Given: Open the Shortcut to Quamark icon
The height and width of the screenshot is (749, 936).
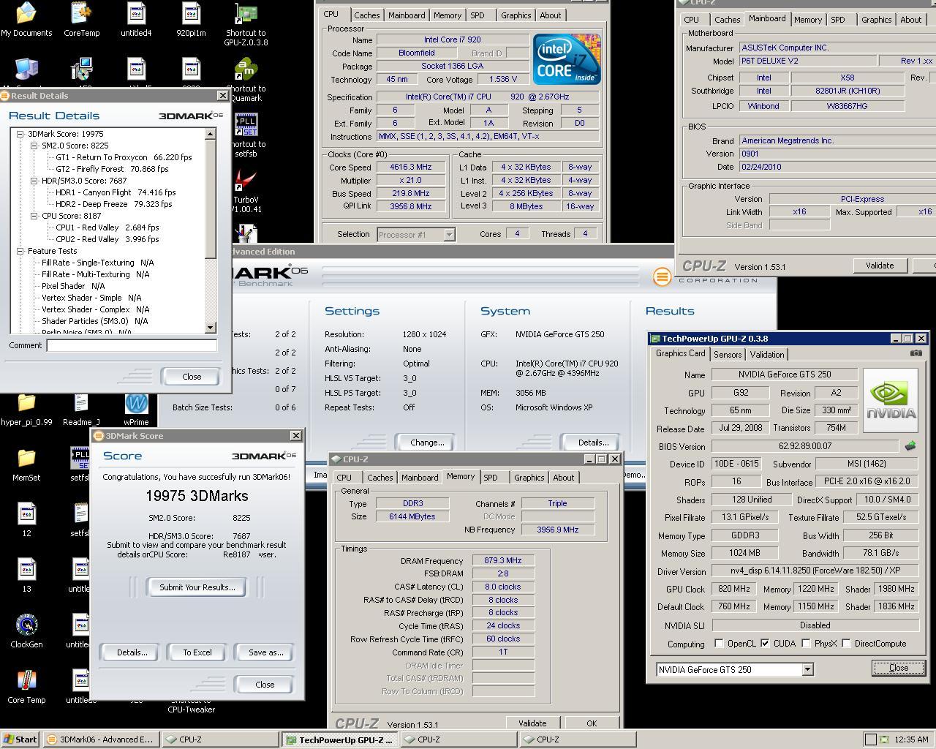Looking at the screenshot, I should [246, 80].
